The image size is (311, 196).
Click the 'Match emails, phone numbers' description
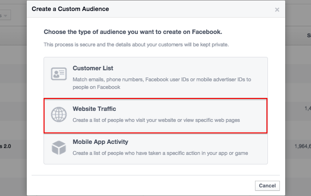[162, 83]
